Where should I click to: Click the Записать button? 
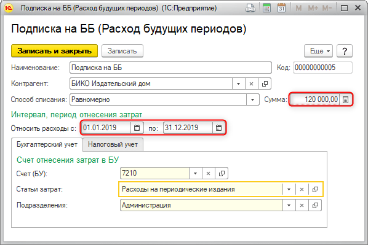coord(122,51)
